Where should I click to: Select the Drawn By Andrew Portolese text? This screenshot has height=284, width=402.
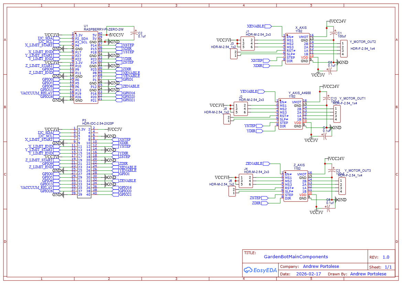point(369,274)
